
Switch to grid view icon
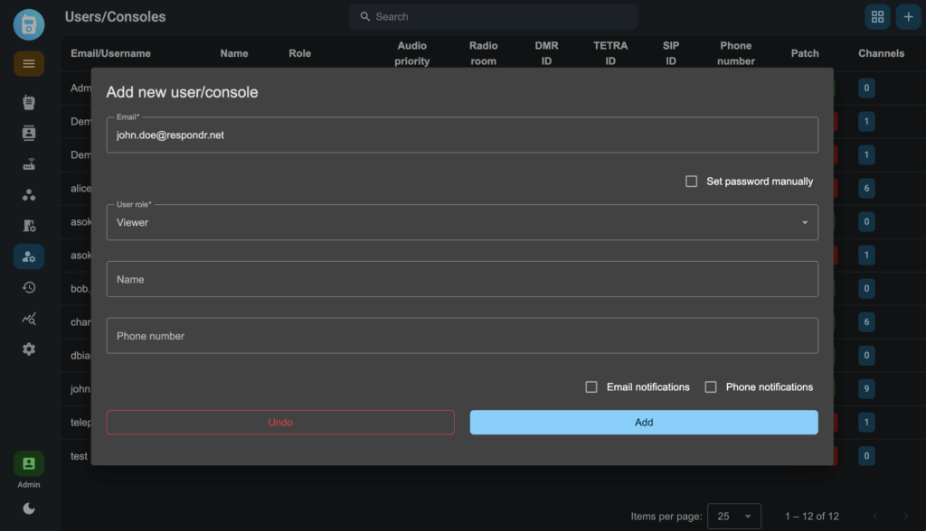(x=876, y=16)
